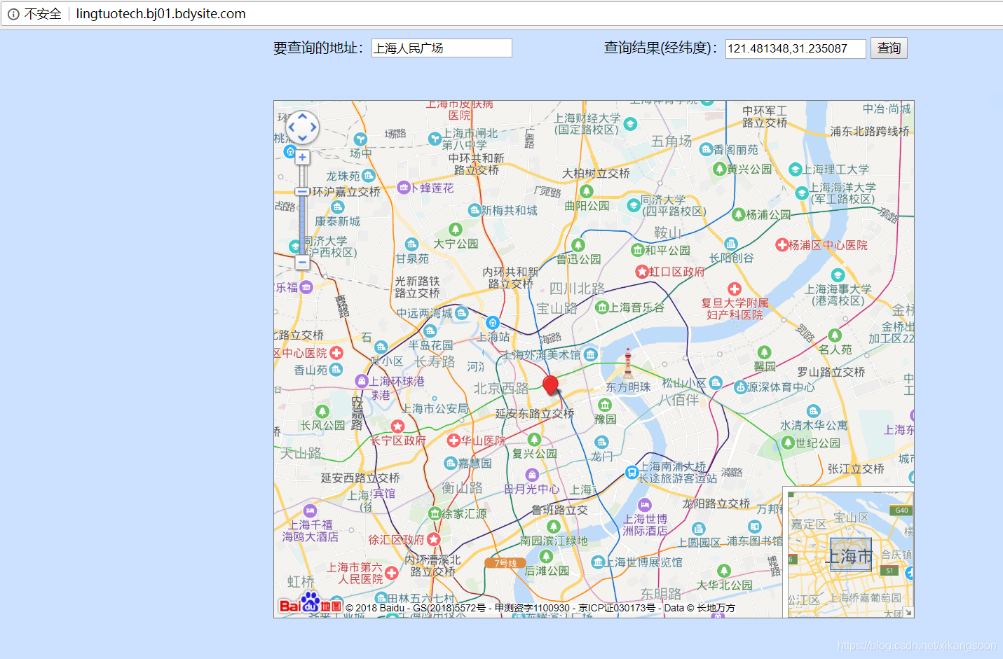The height and width of the screenshot is (659, 1003).
Task: Click the 曲阳公园 park icon
Action: tap(587, 191)
